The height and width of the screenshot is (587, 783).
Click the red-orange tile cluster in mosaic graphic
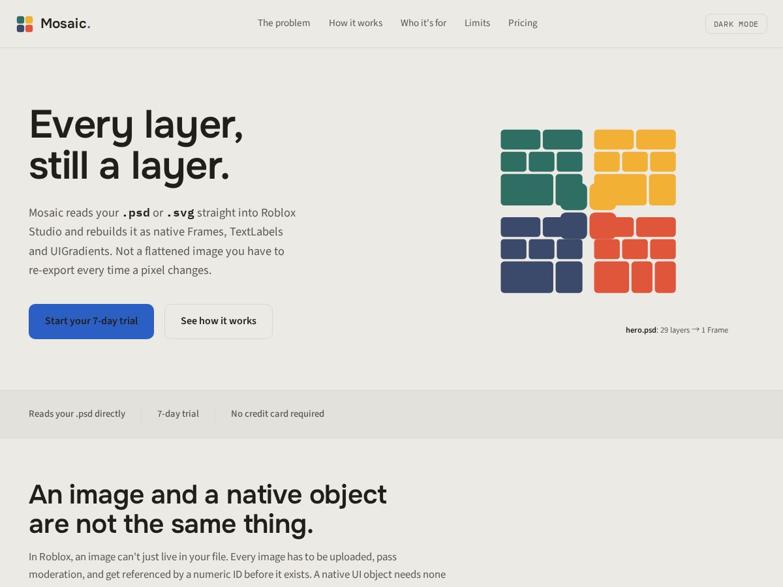click(634, 253)
